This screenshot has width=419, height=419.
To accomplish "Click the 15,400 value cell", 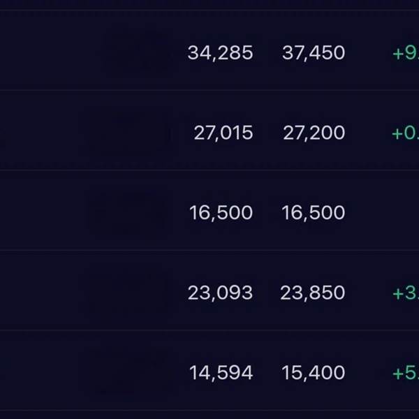I will tap(314, 373).
